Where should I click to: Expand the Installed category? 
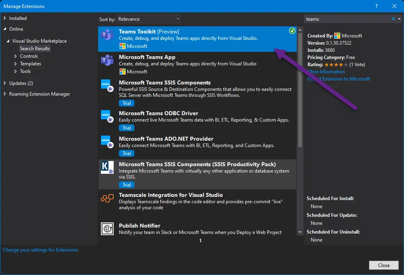point(5,18)
